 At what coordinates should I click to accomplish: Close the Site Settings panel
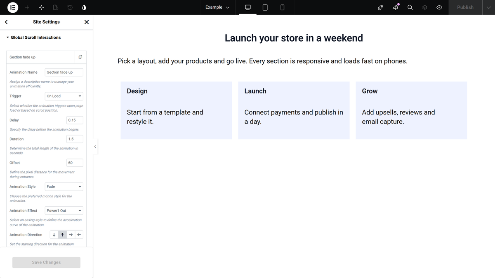(x=87, y=22)
